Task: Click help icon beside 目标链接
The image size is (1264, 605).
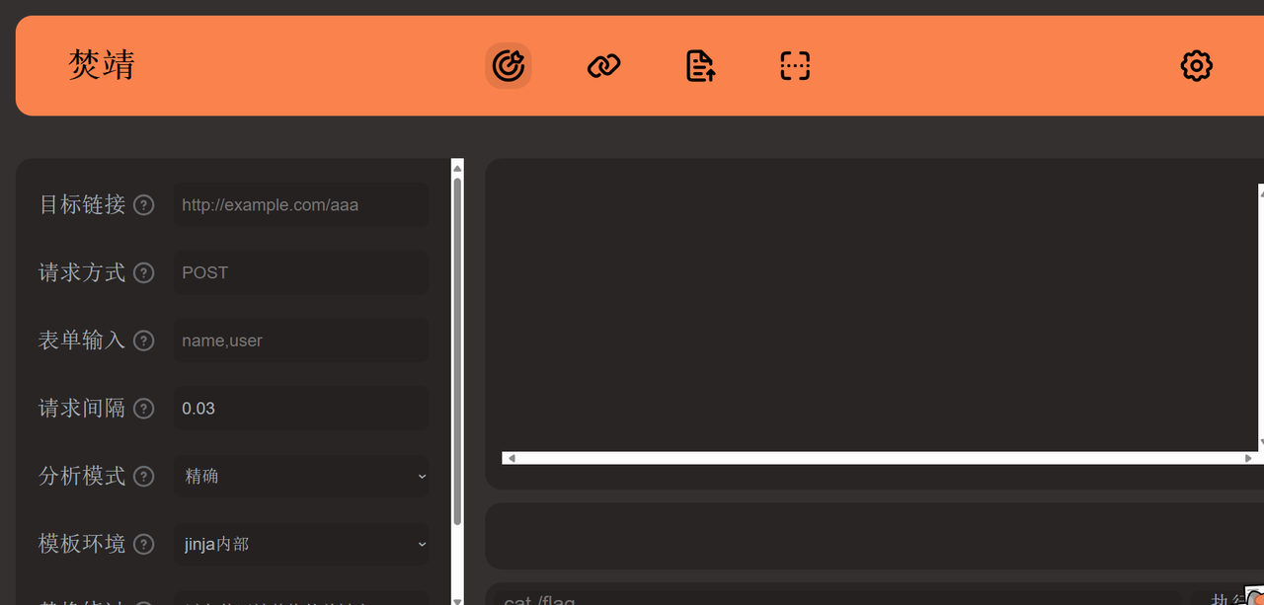Action: 144,205
